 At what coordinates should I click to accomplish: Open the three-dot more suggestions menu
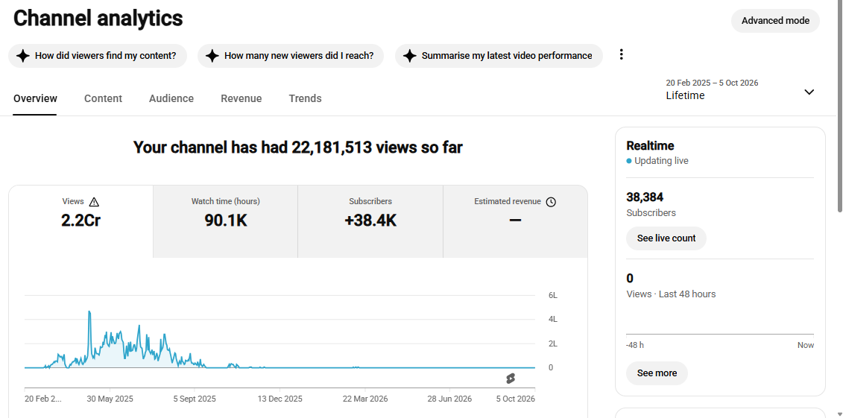(621, 54)
